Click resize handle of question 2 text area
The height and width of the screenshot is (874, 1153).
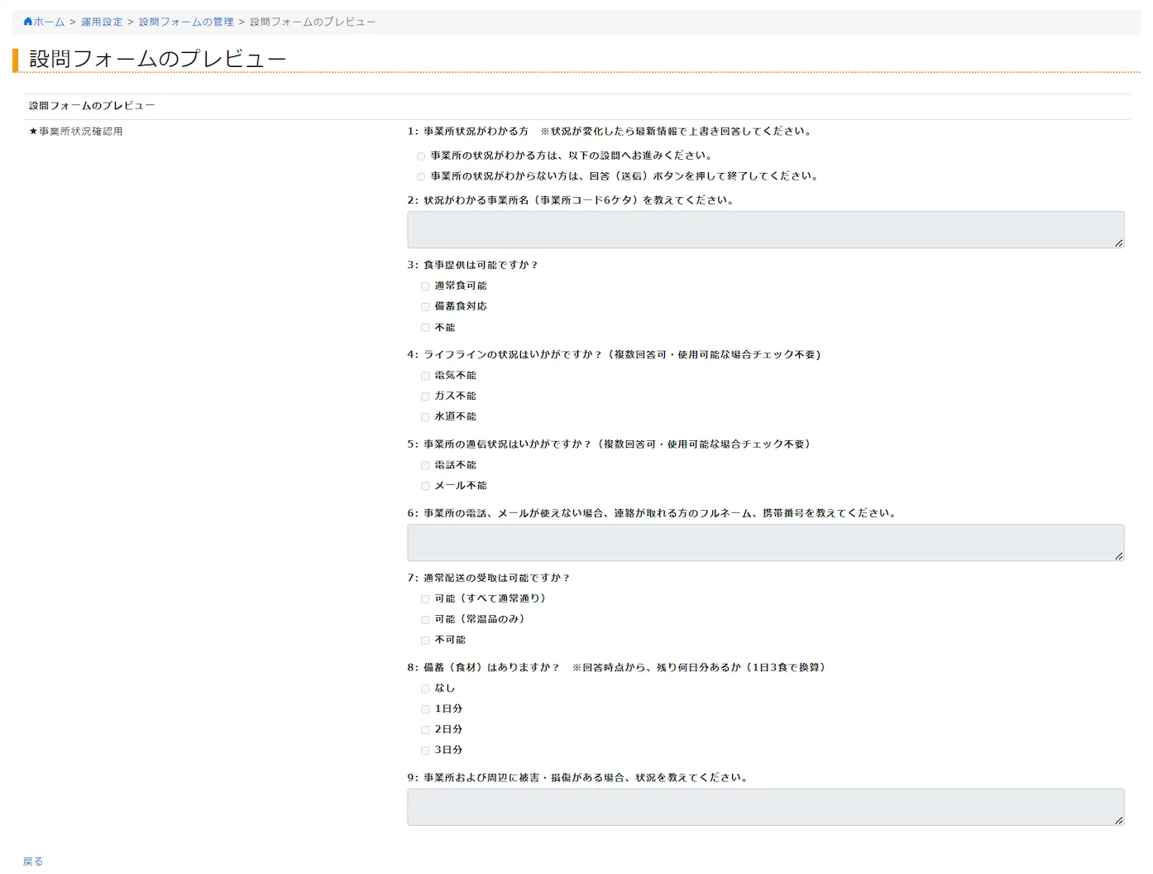(1118, 243)
